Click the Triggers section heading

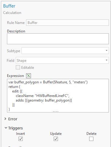point(15,128)
